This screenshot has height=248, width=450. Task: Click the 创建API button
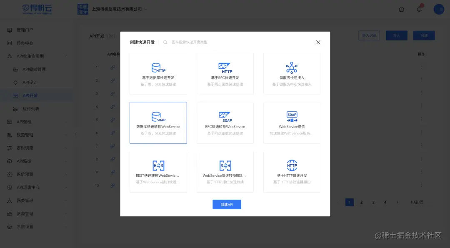point(227,204)
